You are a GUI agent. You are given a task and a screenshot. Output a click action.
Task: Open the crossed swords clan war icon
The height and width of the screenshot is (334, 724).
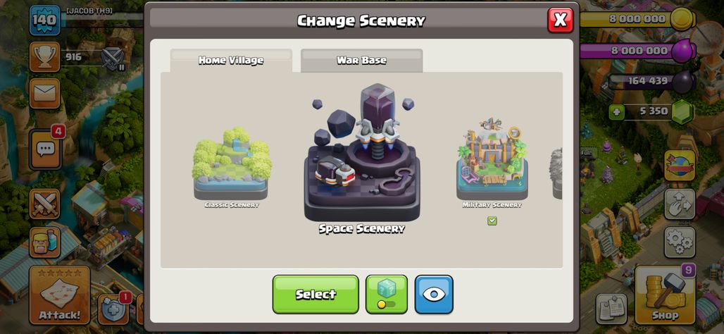click(45, 204)
